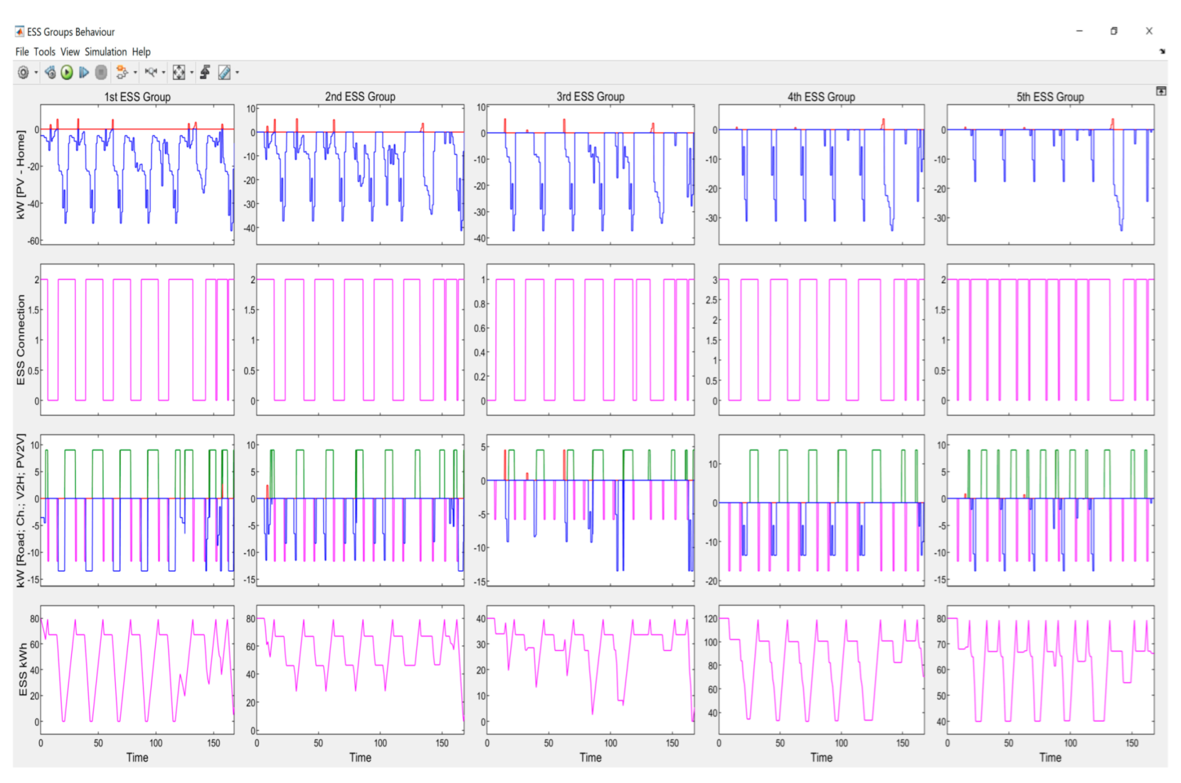
Task: Click the grey Stop simulation button
Action: [x=101, y=73]
